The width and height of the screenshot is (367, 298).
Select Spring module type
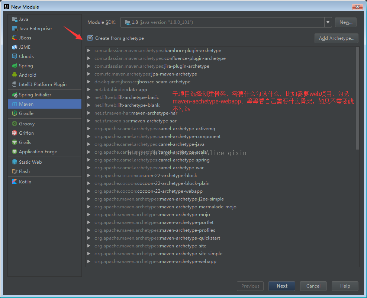point(45,65)
